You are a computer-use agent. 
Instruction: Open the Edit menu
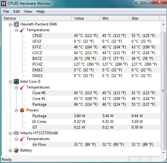tap(17, 11)
